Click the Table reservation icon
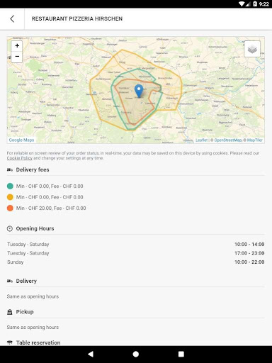 tap(10, 342)
